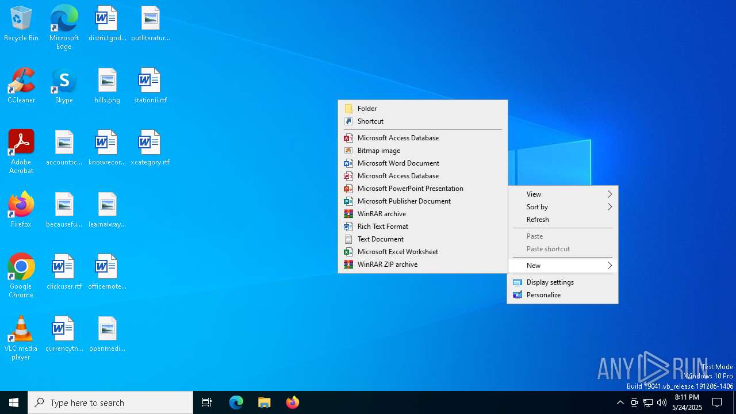The height and width of the screenshot is (414, 736).
Task: Select the knowrecor... Word file on desktop
Action: click(x=107, y=148)
